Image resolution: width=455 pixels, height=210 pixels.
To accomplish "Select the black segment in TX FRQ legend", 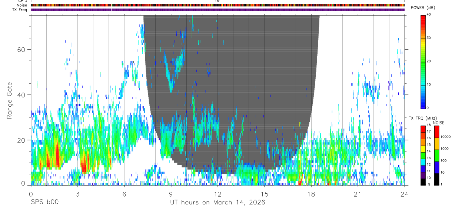I will tap(423, 182).
